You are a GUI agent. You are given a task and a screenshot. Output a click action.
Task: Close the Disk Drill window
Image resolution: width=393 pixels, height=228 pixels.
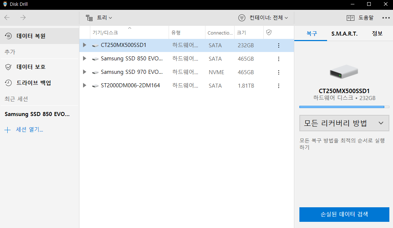(386, 4)
